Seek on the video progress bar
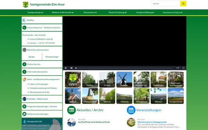Screen dimensions: 208x130 [x=124, y=68]
